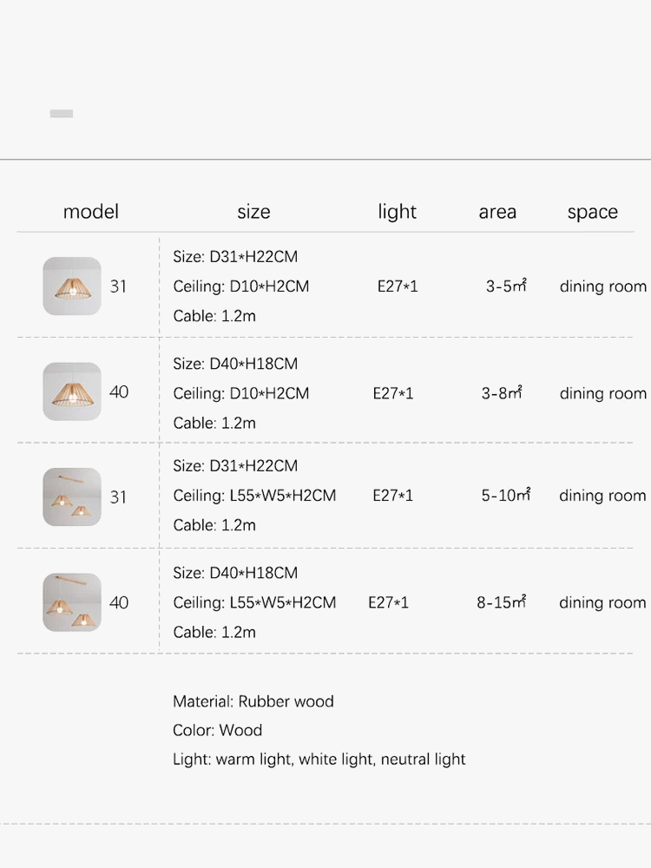Select the double pendant lamp thumbnail for model 40

click(72, 602)
